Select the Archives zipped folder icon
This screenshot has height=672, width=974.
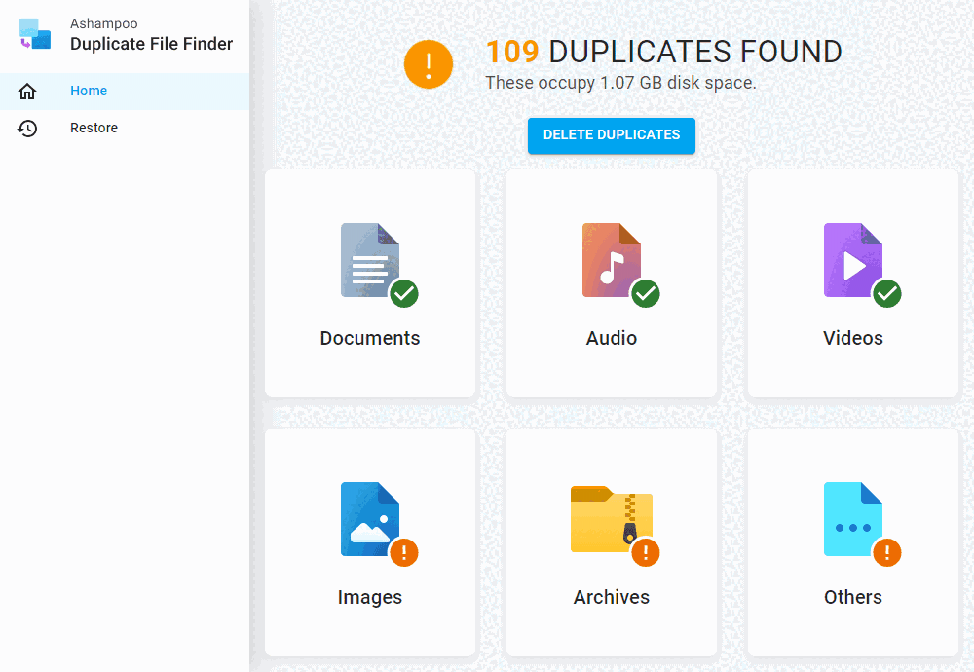click(612, 519)
